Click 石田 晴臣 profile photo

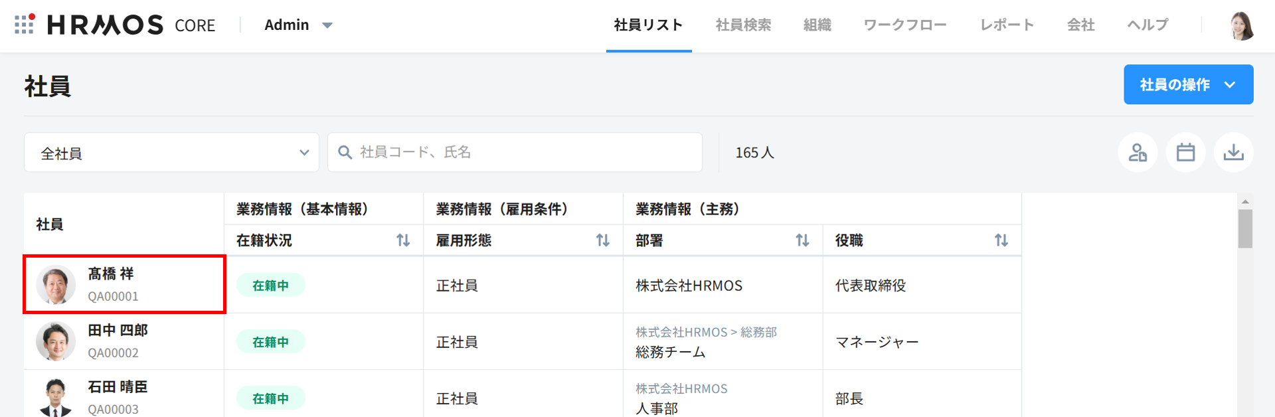click(56, 397)
